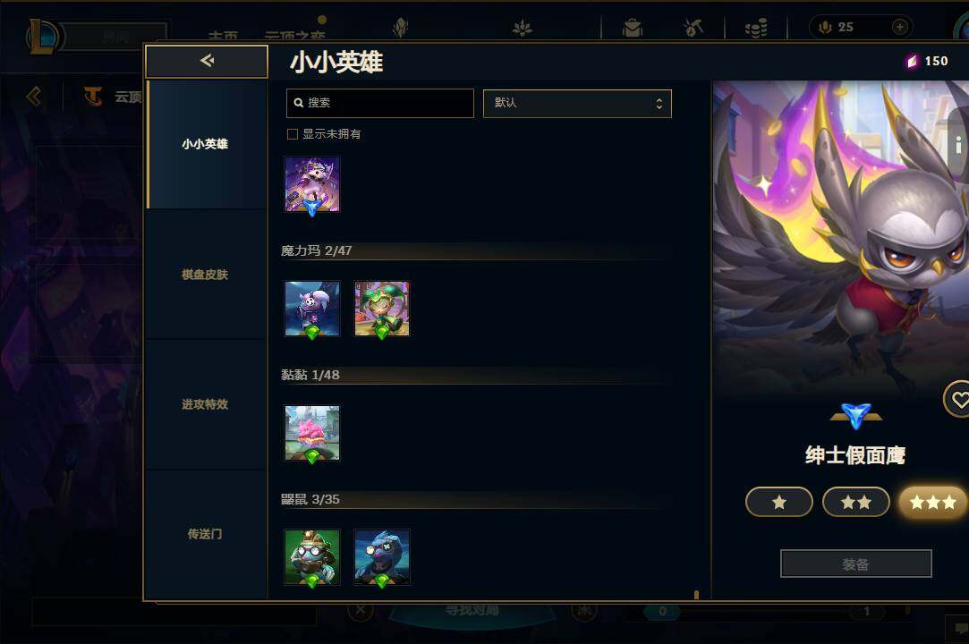Select the pink 黏黏 little legend thumbnail

coord(312,433)
